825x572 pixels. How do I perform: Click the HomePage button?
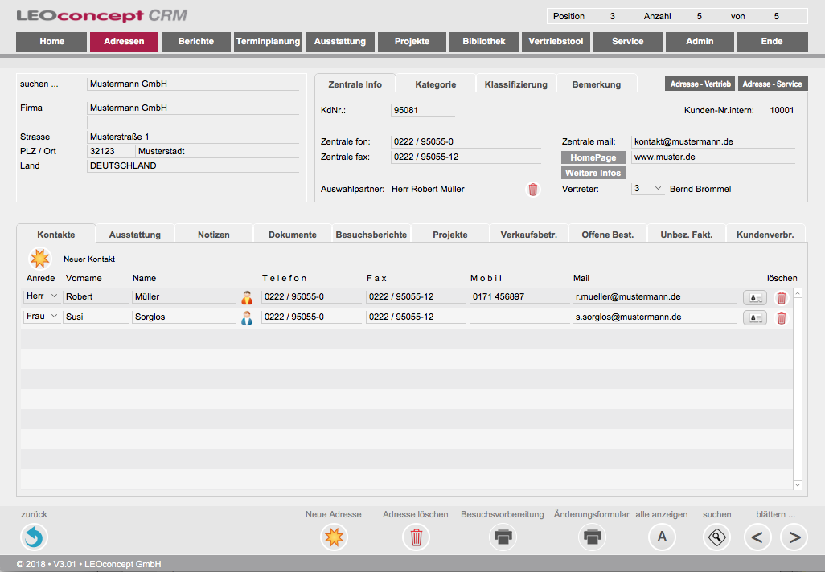click(x=593, y=157)
